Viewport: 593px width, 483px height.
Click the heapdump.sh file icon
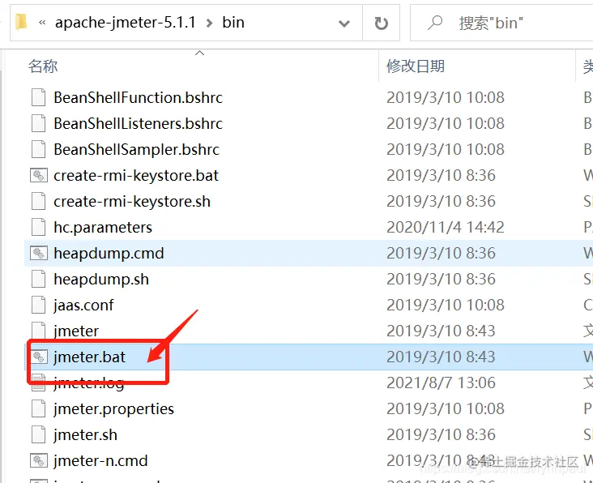coord(39,279)
